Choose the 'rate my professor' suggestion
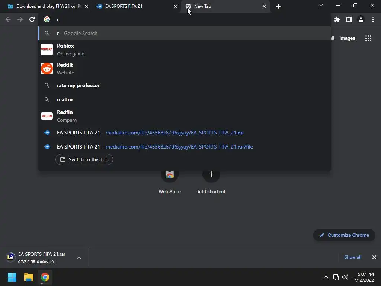 [185, 85]
